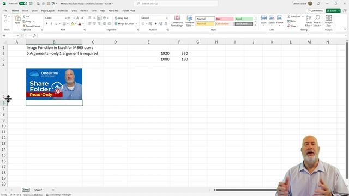Open the Page Layout tab
Image resolution: width=349 pixels, height=196 pixels.
(x=47, y=11)
